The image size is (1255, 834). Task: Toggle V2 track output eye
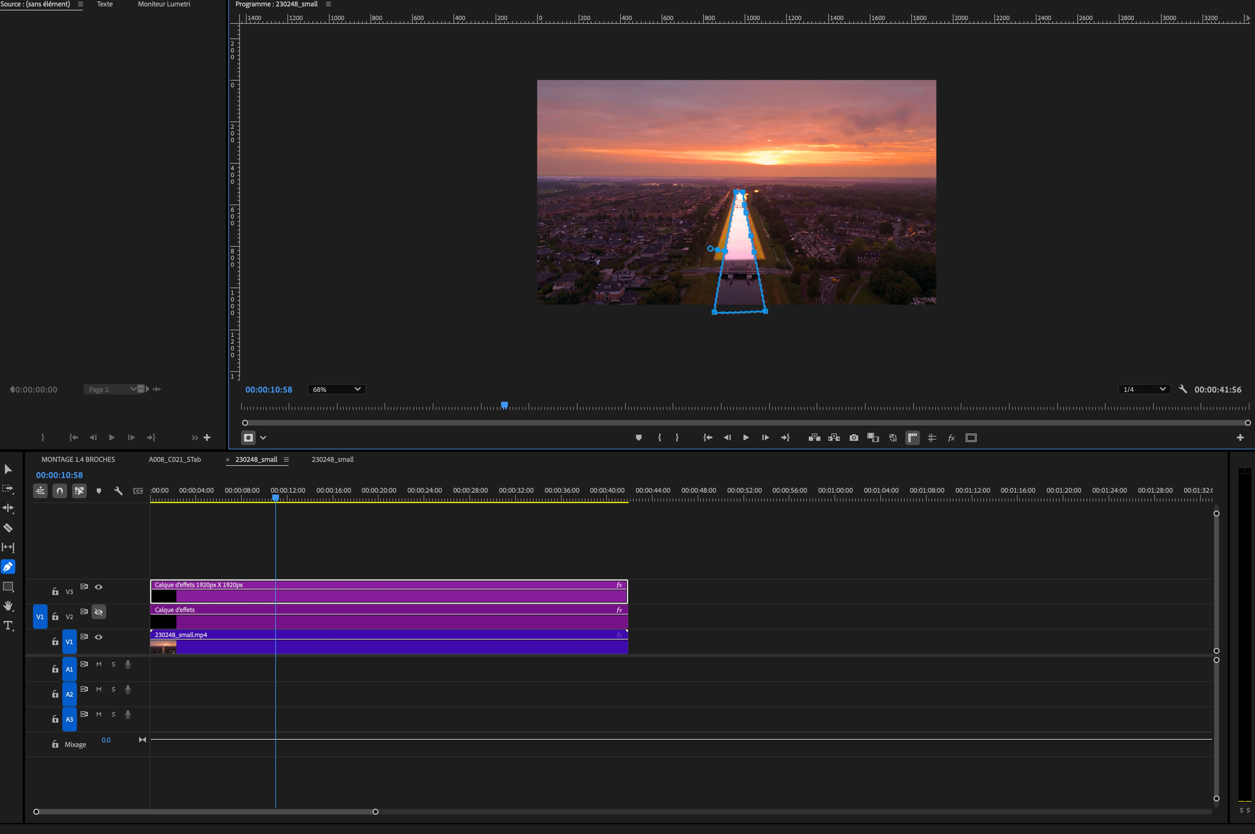coord(98,612)
